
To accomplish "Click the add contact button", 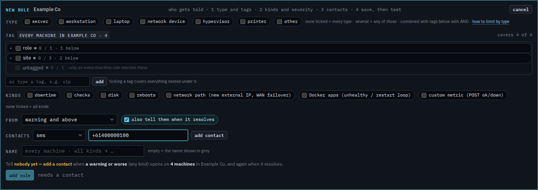I will [x=209, y=135].
